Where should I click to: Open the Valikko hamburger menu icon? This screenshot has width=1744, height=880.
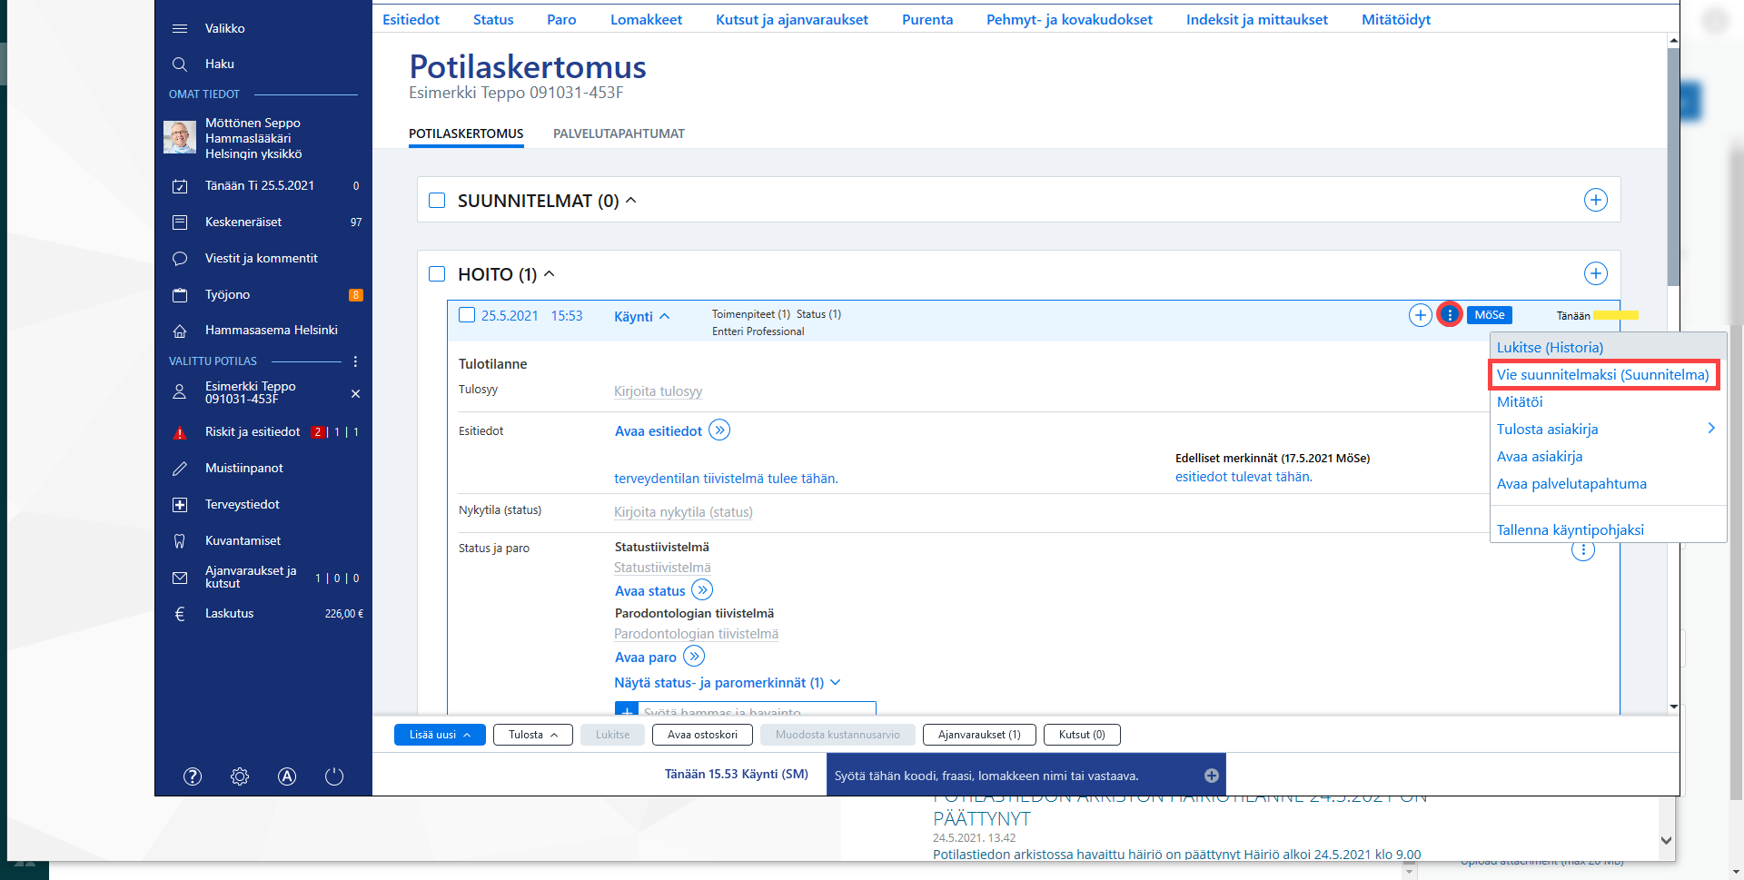coord(180,28)
